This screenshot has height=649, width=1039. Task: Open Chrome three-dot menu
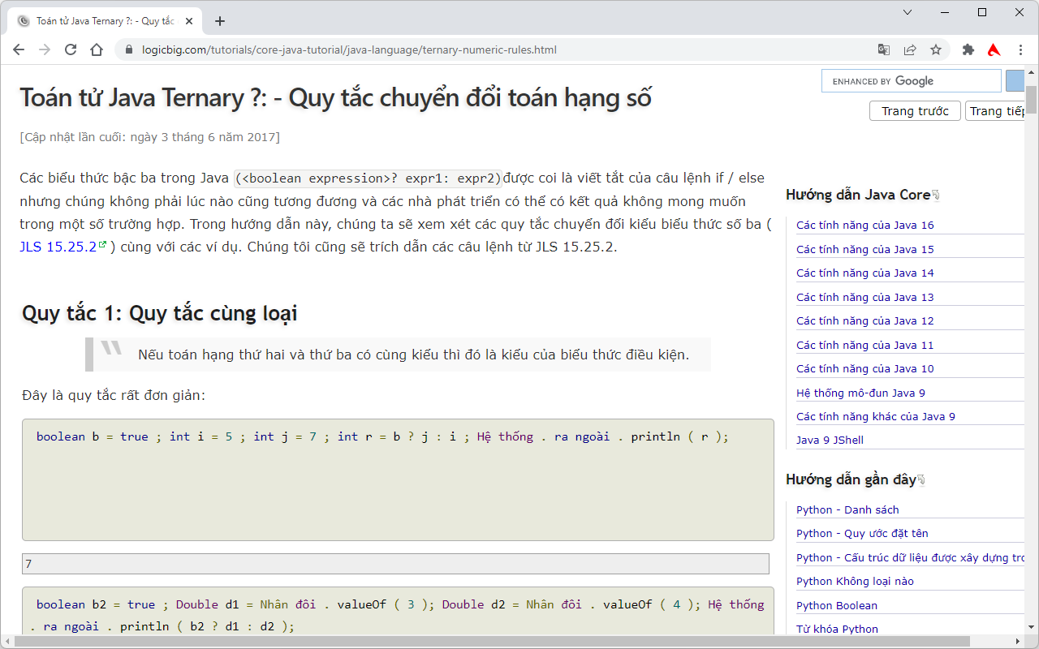point(1020,49)
